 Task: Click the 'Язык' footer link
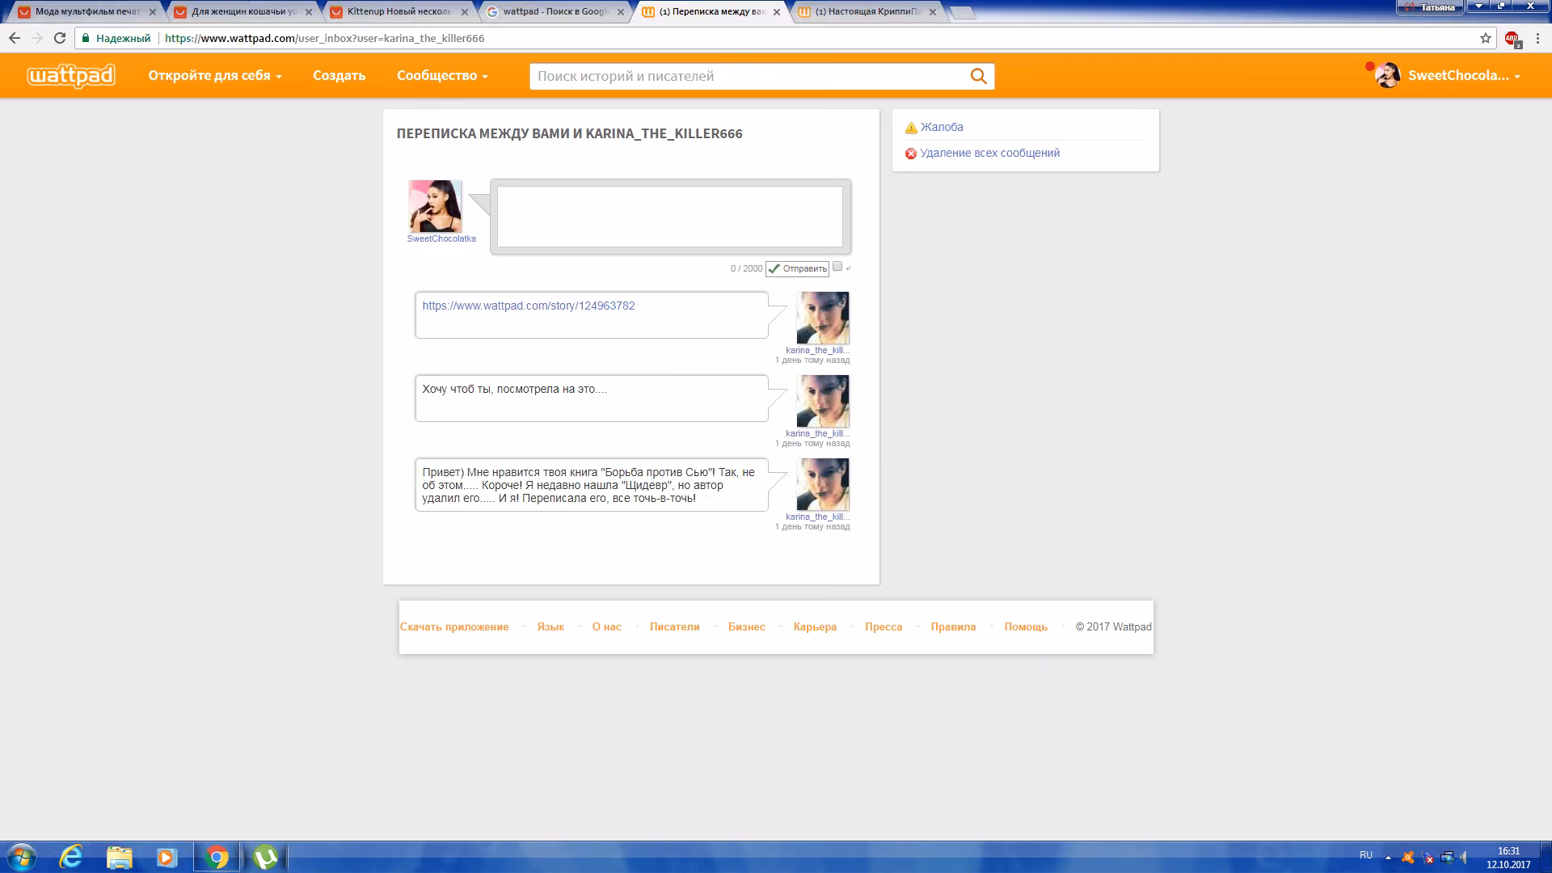550,627
